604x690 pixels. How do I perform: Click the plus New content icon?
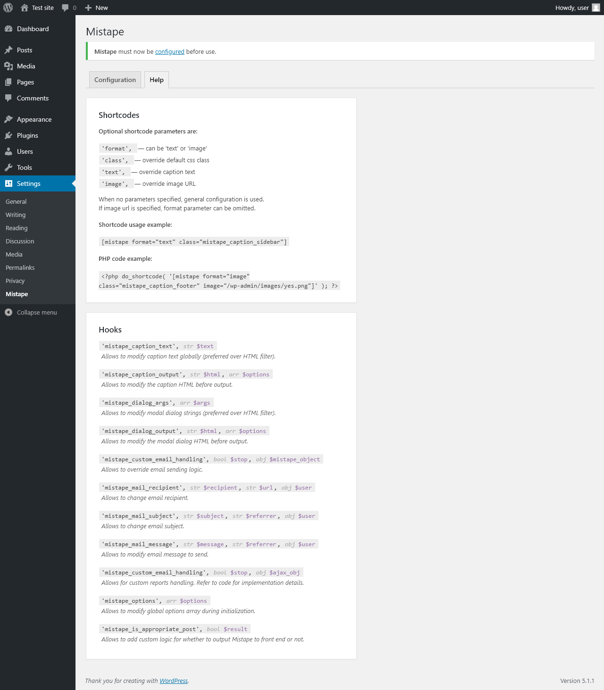pos(88,8)
